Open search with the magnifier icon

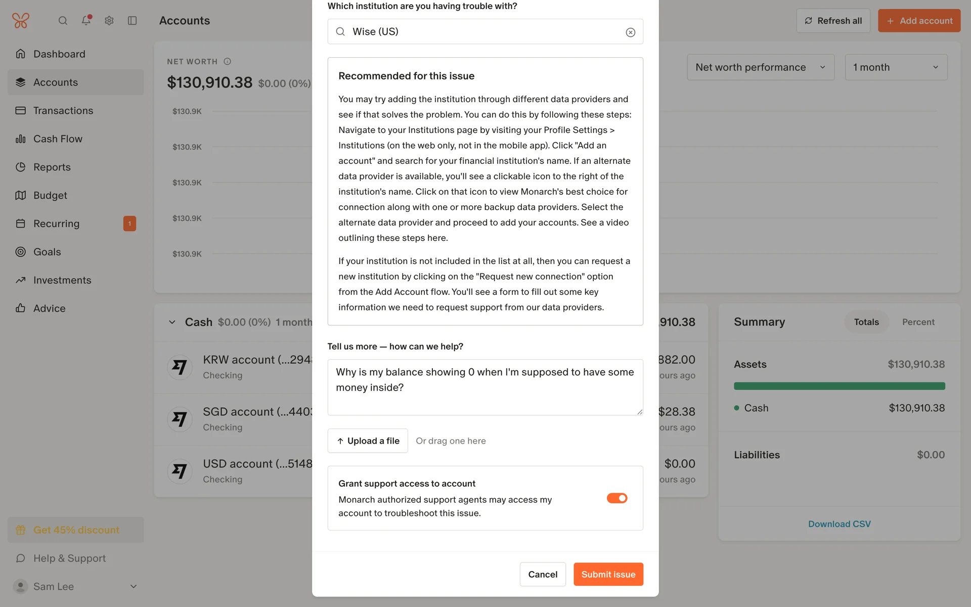coord(63,21)
